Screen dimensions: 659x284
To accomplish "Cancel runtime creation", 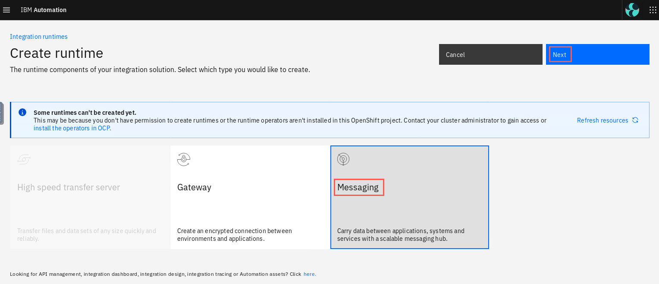I will [491, 54].
